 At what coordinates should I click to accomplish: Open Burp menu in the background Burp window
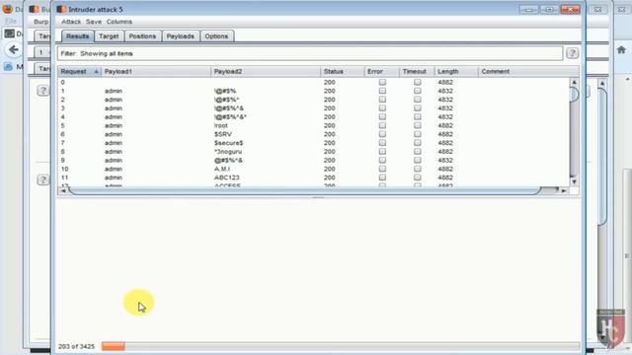click(40, 22)
